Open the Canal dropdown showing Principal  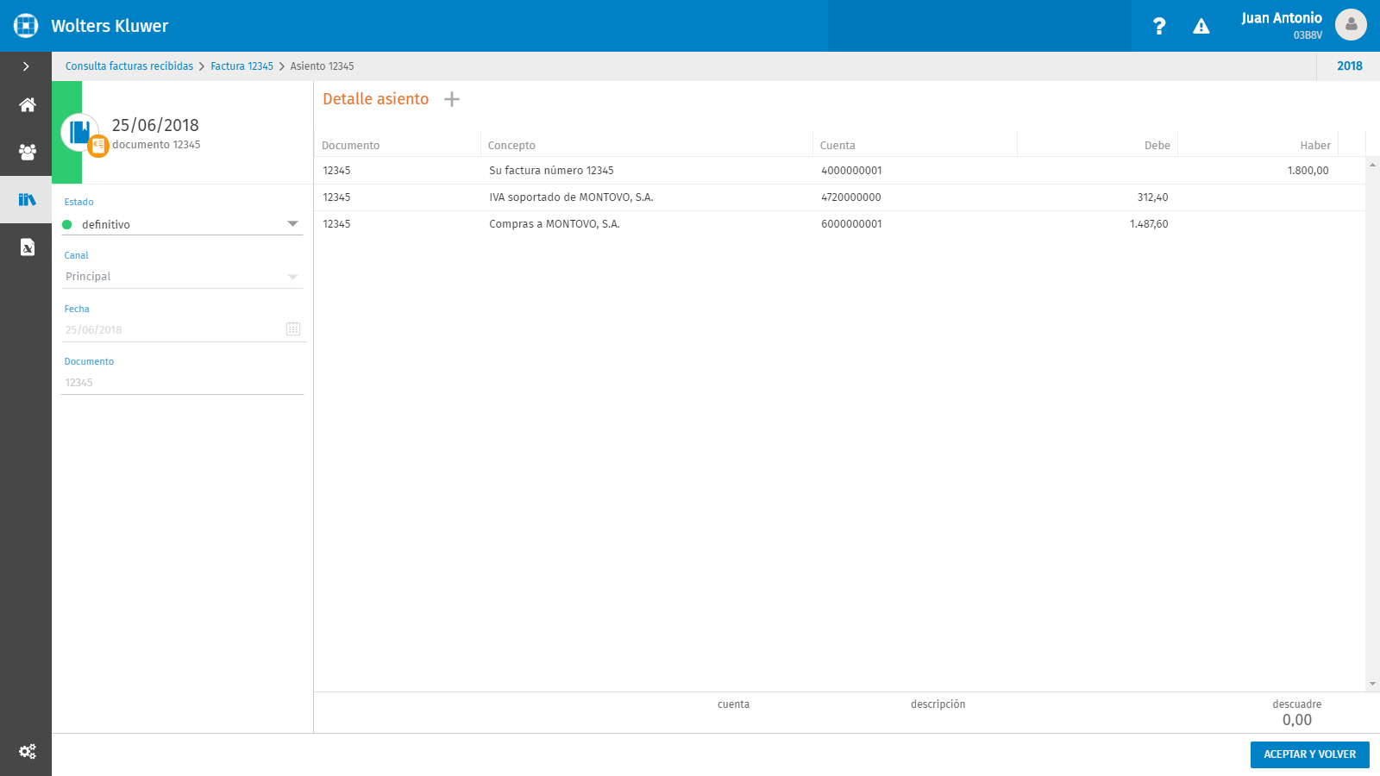click(182, 277)
